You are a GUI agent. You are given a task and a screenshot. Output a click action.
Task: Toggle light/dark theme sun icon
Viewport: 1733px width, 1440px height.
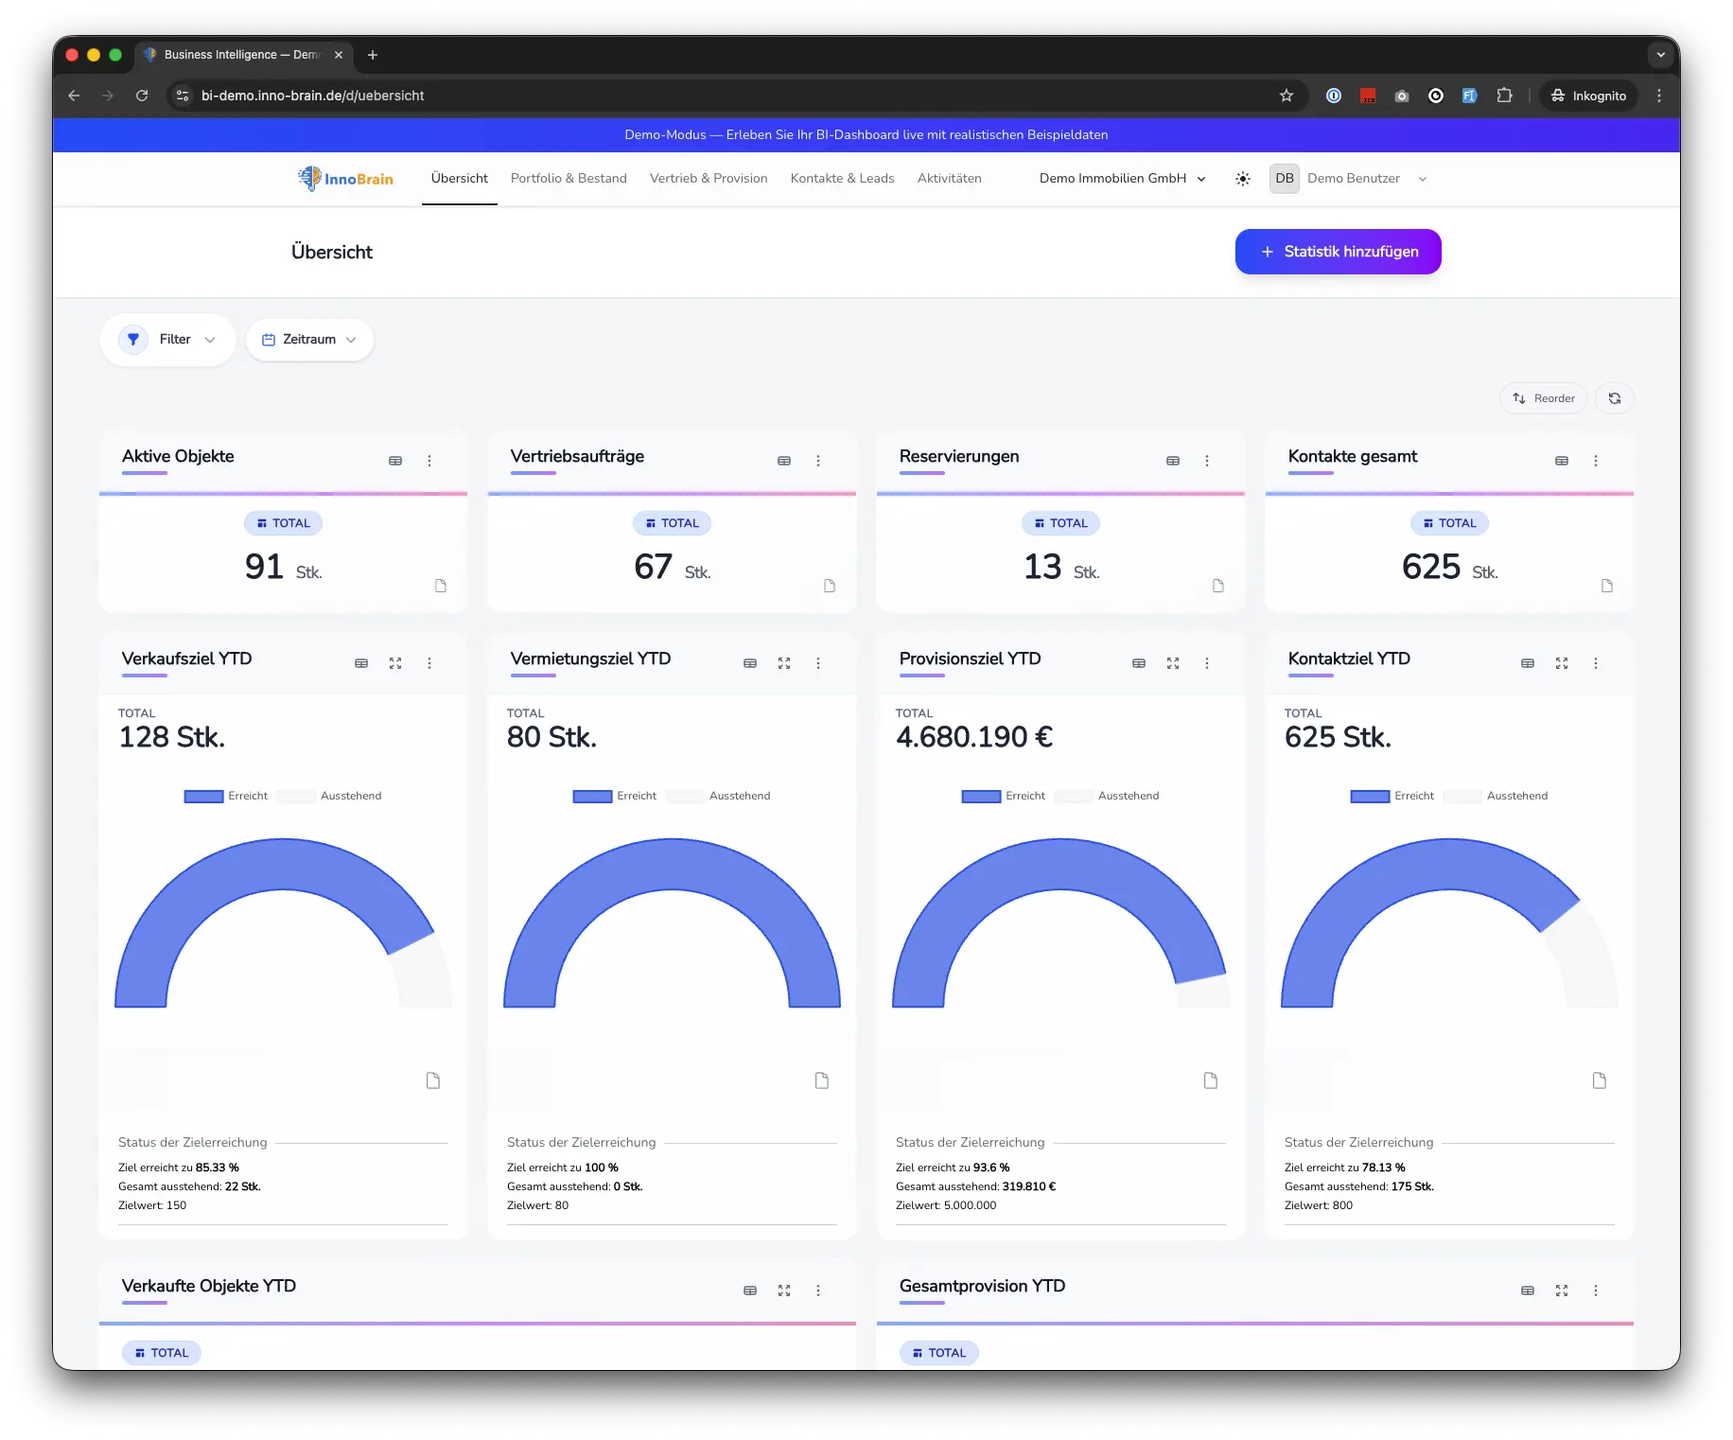tap(1243, 179)
